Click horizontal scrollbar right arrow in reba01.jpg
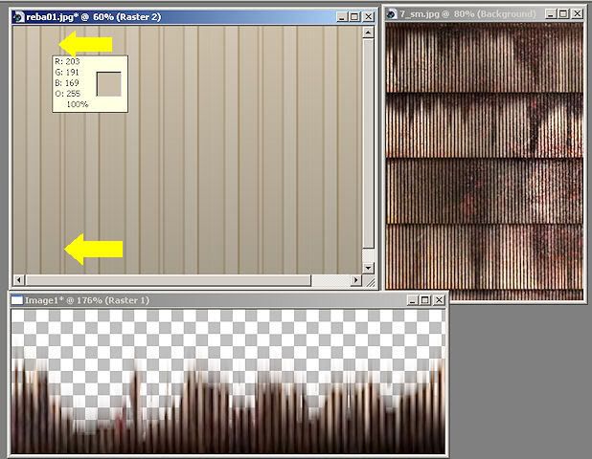Screen dimensions: 592x459 point(355,280)
